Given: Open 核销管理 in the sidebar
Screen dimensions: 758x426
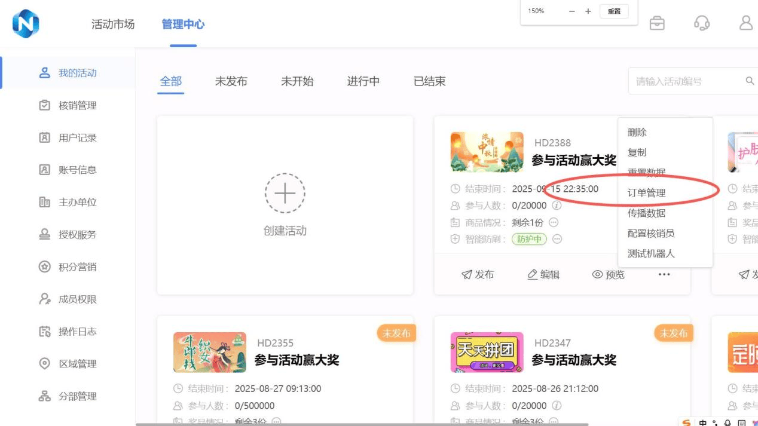Looking at the screenshot, I should 77,106.
